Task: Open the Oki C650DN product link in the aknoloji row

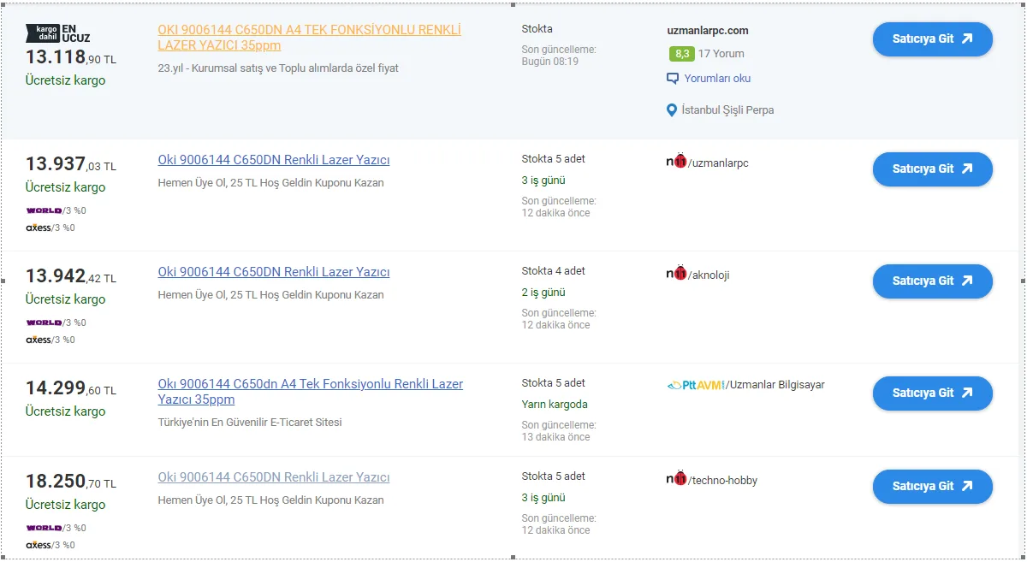Action: click(x=274, y=272)
